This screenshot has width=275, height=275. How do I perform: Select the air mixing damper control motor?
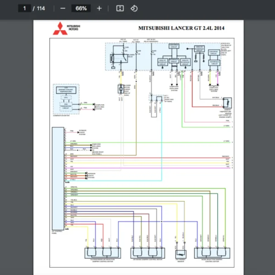(x=147, y=253)
